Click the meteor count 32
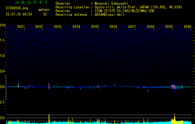Screen dimensions: 195x124 pyautogui.click(x=45, y=14)
